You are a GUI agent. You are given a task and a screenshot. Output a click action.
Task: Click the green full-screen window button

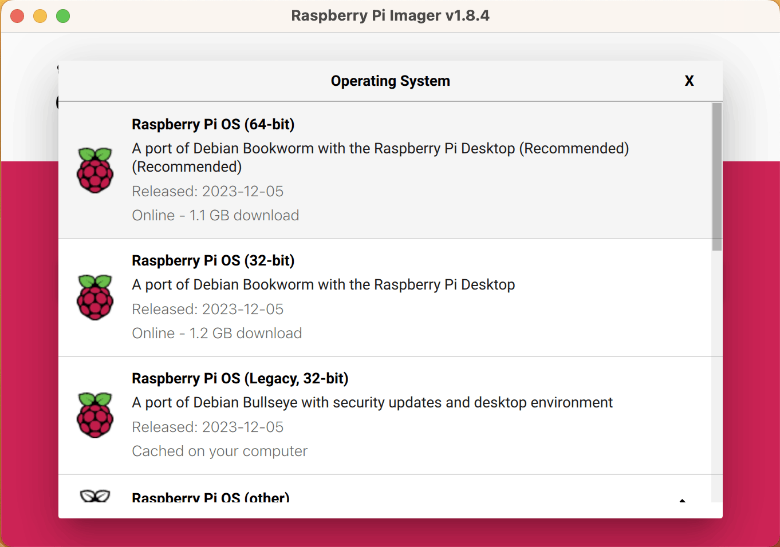tap(63, 16)
